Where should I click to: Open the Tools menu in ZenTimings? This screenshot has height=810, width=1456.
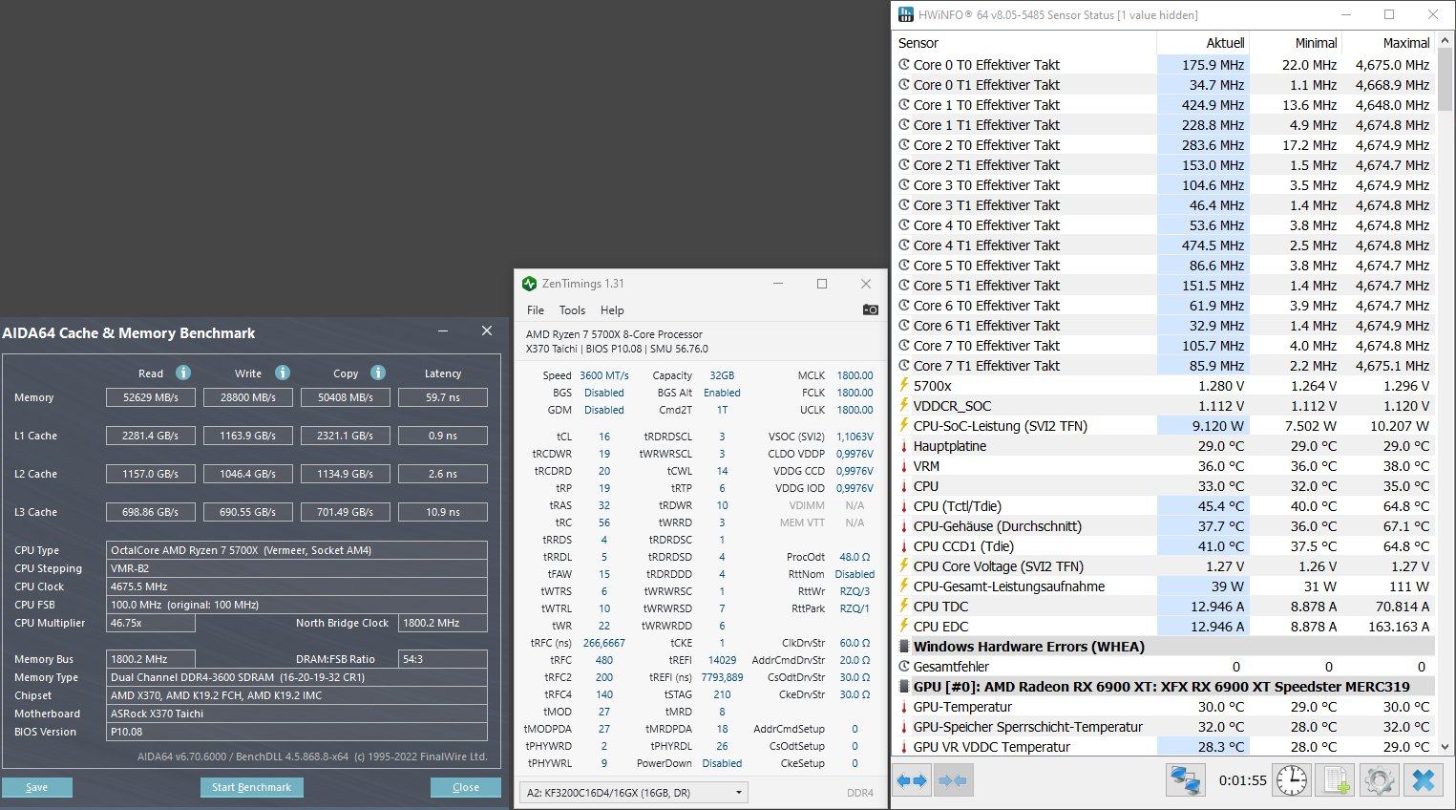tap(572, 310)
